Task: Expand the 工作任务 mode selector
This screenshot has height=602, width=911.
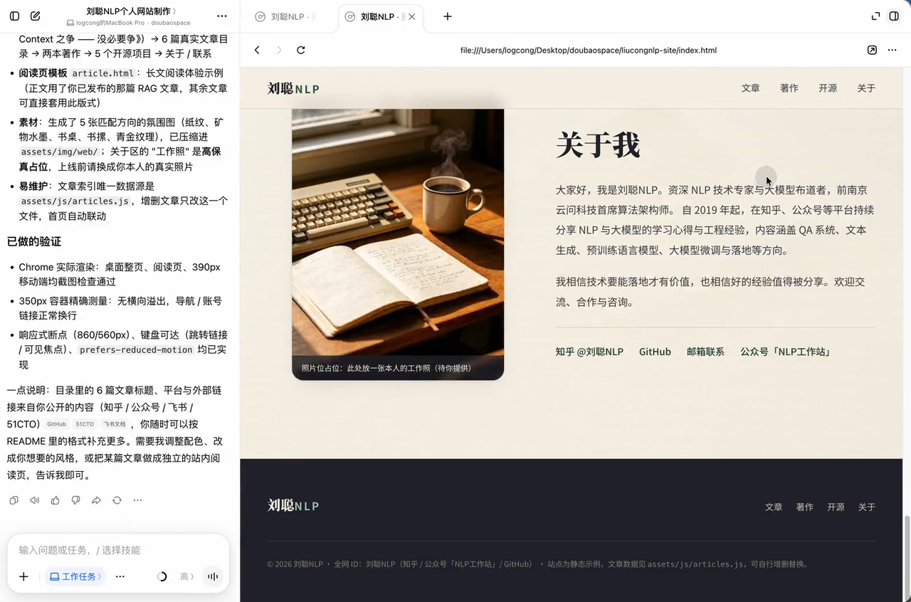Action: [x=75, y=576]
